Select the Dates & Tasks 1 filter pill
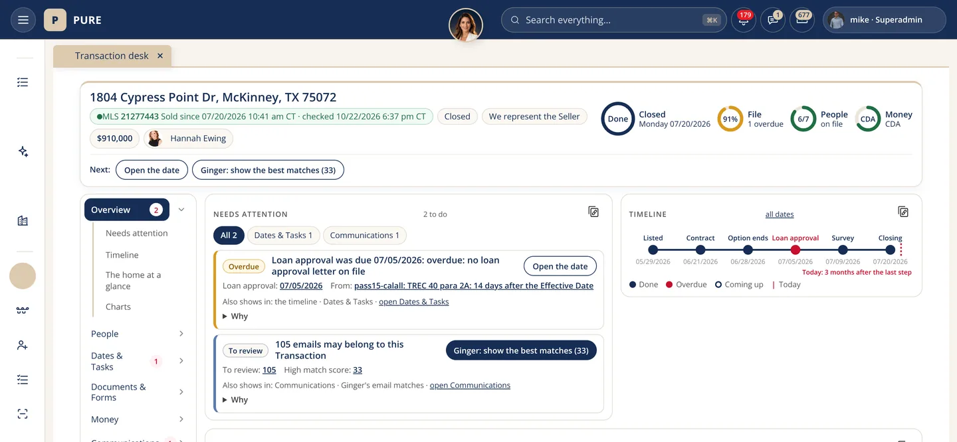957x442 pixels. tap(283, 235)
